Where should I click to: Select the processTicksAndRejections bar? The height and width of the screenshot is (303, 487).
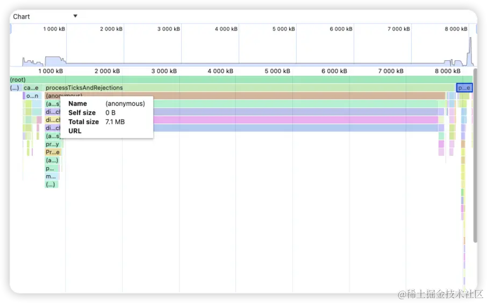pos(250,88)
